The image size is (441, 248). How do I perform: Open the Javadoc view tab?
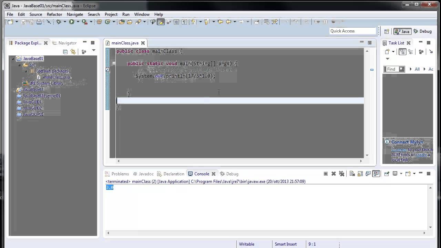(143, 174)
